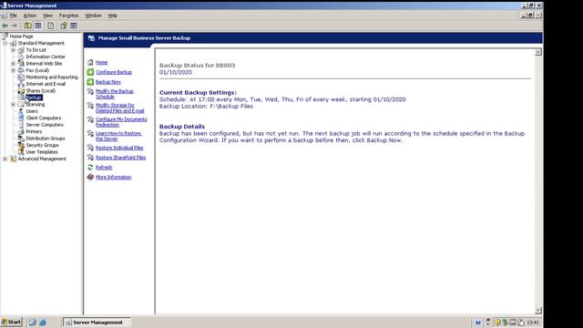Click the icon beside Modify the Backup Schedule
583x328 pixels.
click(x=90, y=91)
